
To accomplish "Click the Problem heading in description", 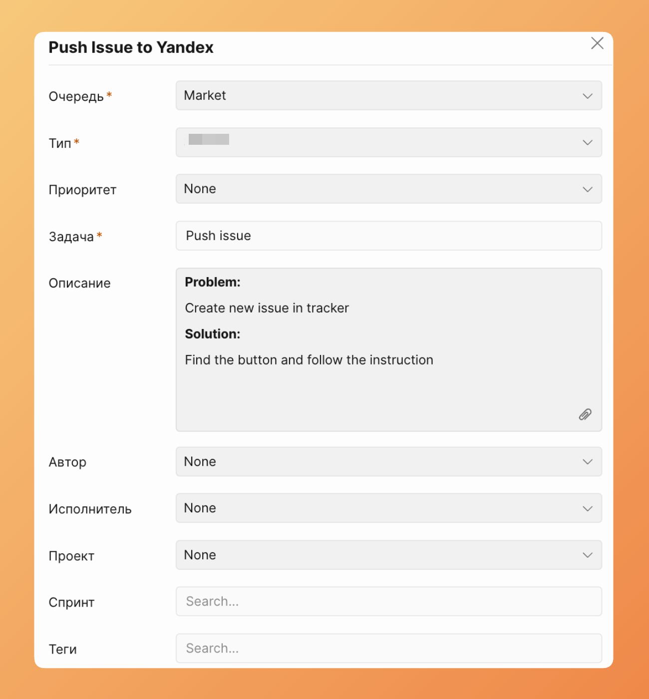I will coord(213,282).
